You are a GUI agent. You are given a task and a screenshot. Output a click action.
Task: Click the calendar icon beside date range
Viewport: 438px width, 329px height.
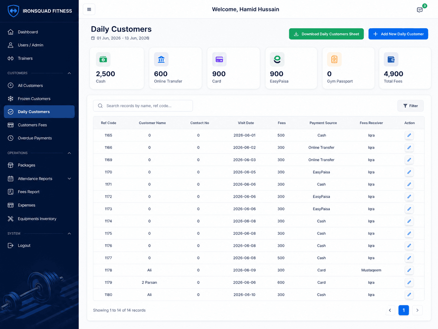tap(93, 38)
